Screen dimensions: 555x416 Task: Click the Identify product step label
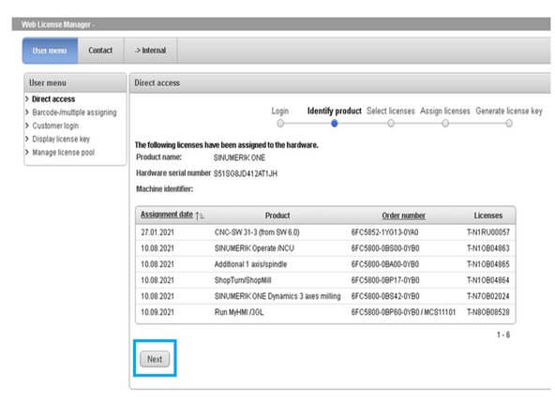tap(335, 111)
